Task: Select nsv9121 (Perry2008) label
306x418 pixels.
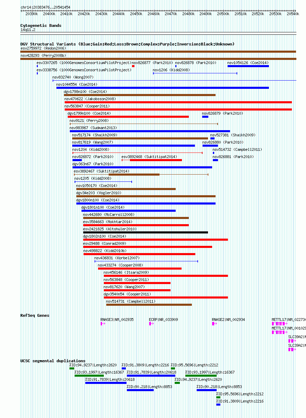Action: [x=89, y=121]
